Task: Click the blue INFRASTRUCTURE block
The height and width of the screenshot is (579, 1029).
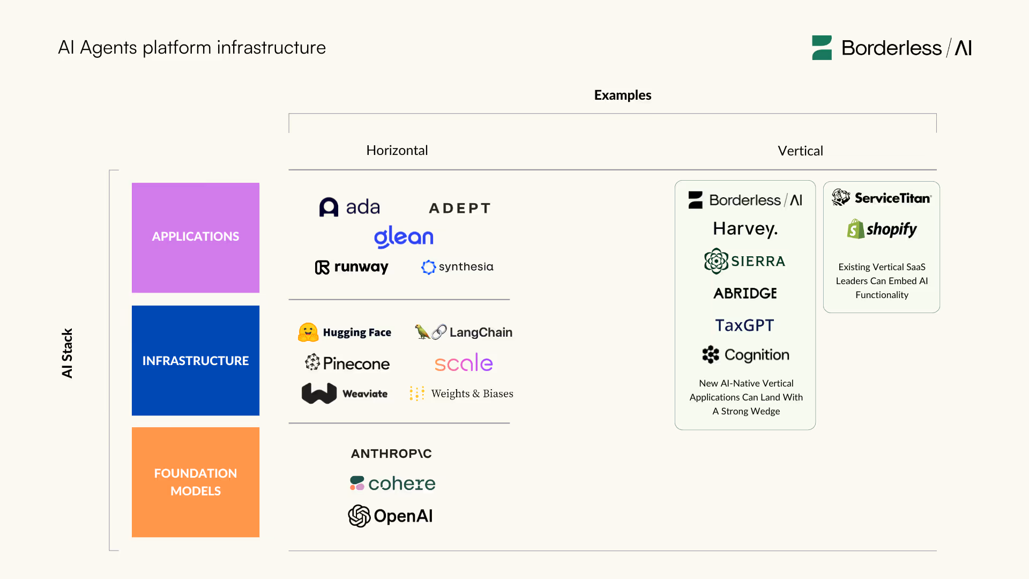Action: tap(196, 360)
